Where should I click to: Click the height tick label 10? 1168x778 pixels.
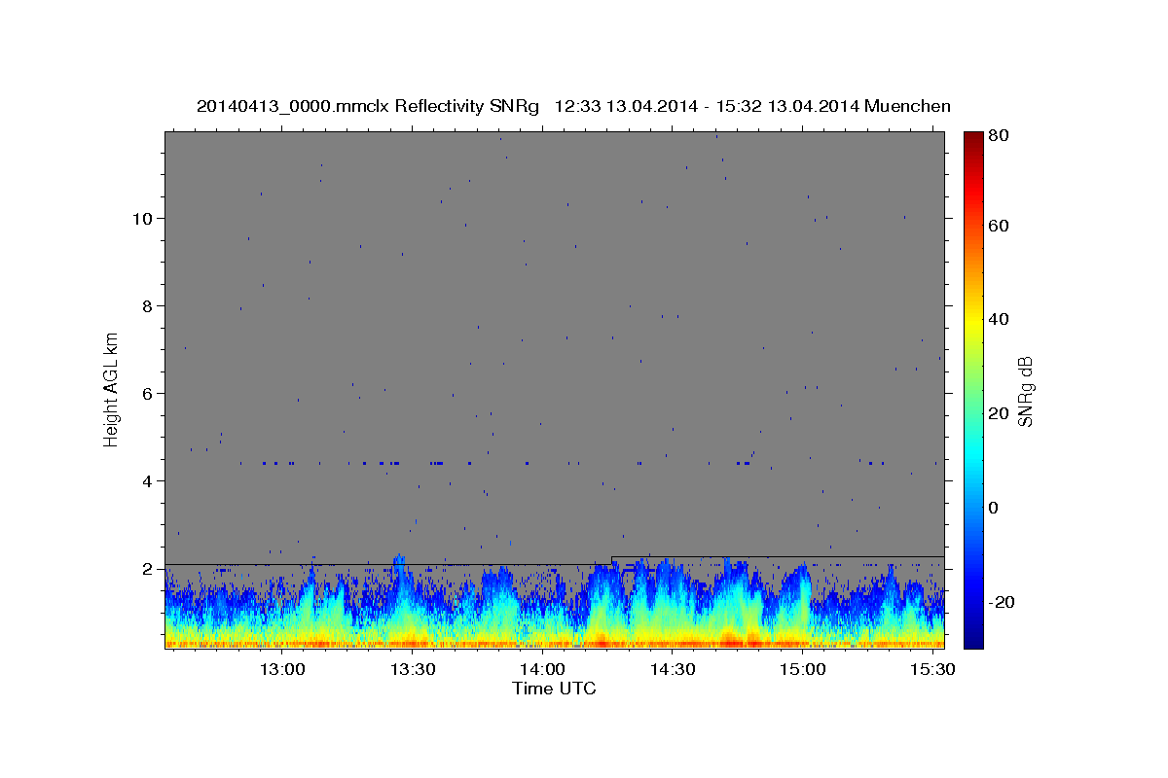pyautogui.click(x=143, y=219)
